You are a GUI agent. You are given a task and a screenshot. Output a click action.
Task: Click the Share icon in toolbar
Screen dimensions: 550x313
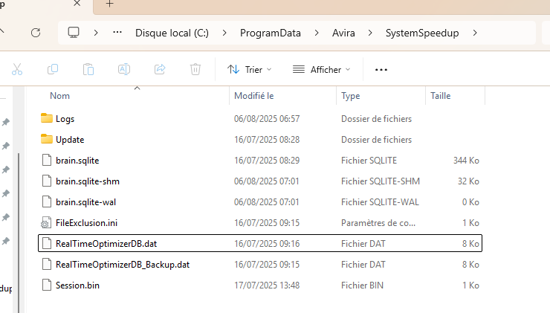click(x=159, y=69)
